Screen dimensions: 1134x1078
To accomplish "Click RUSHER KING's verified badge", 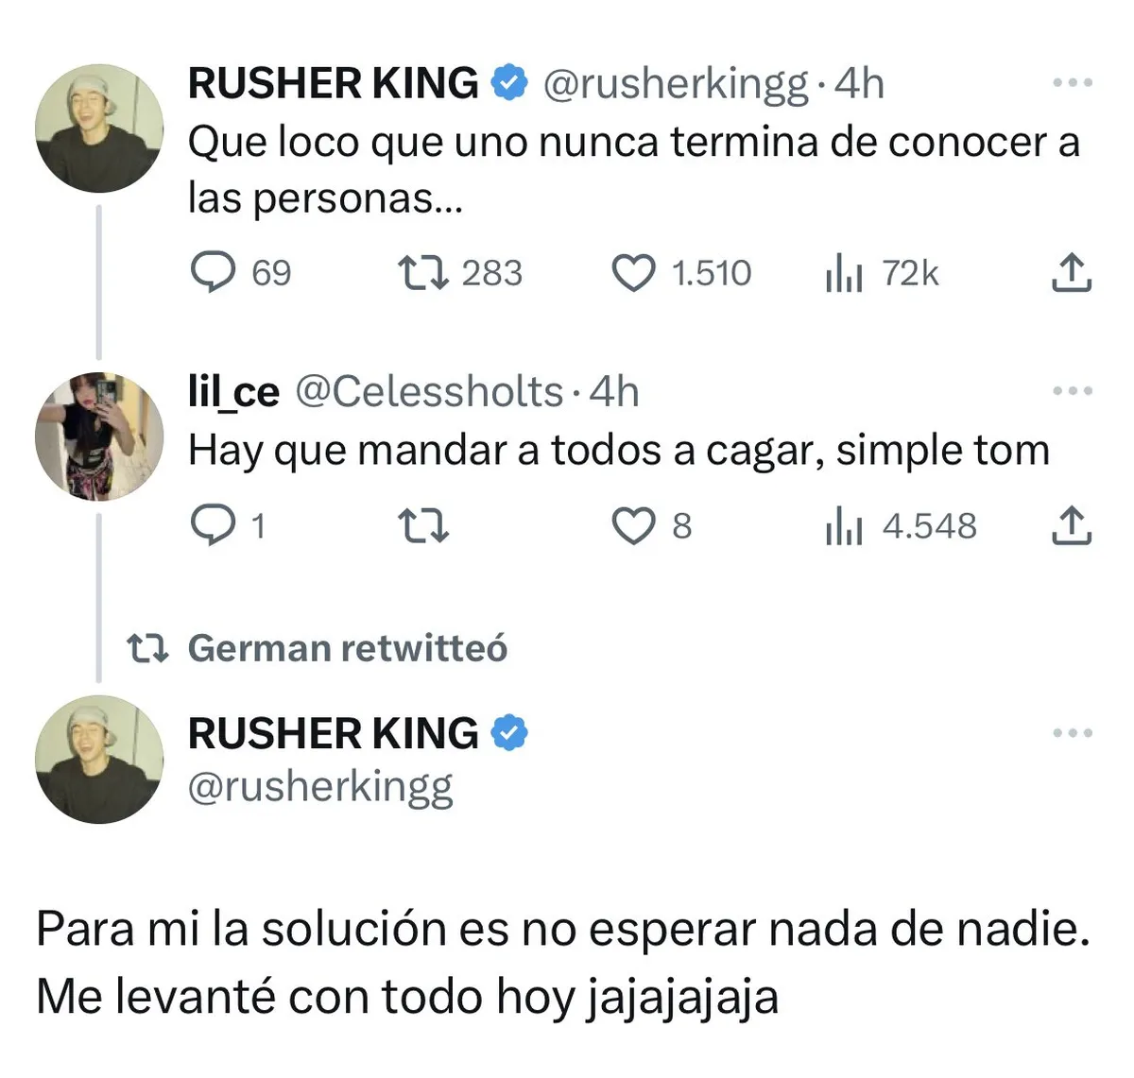I will (509, 83).
